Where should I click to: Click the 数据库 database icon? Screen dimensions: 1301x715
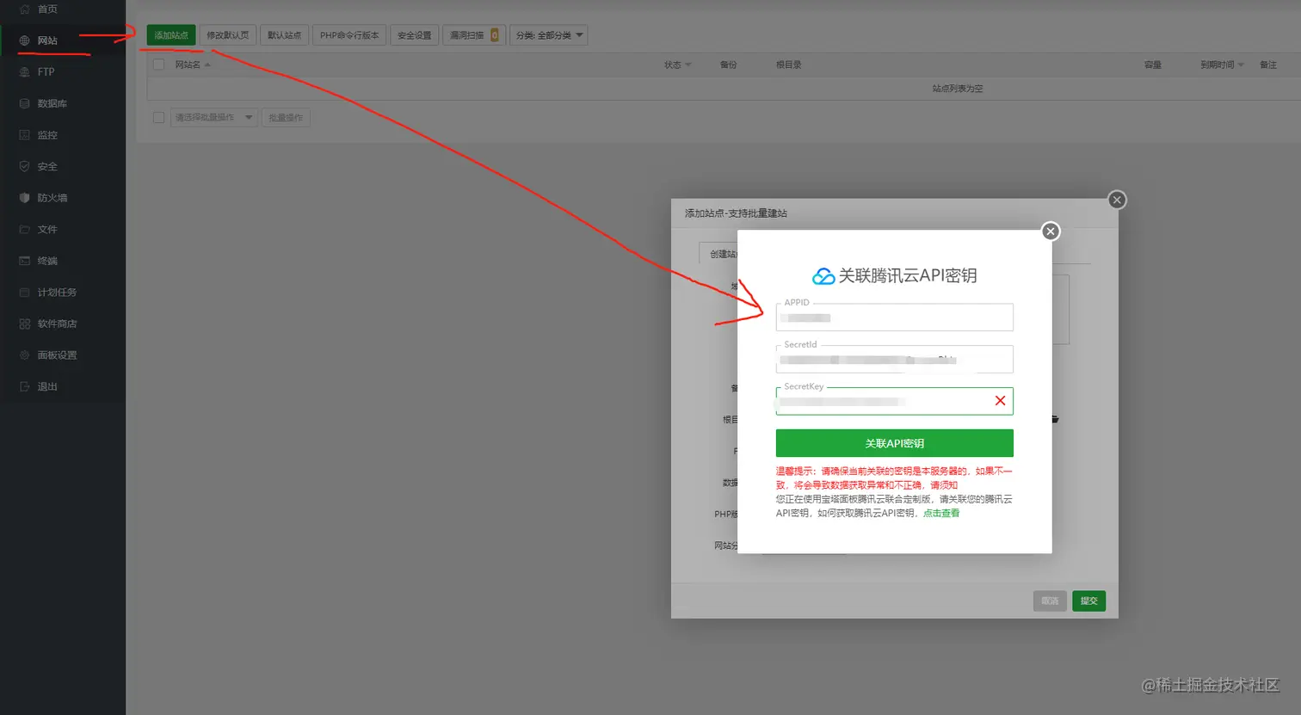24,103
